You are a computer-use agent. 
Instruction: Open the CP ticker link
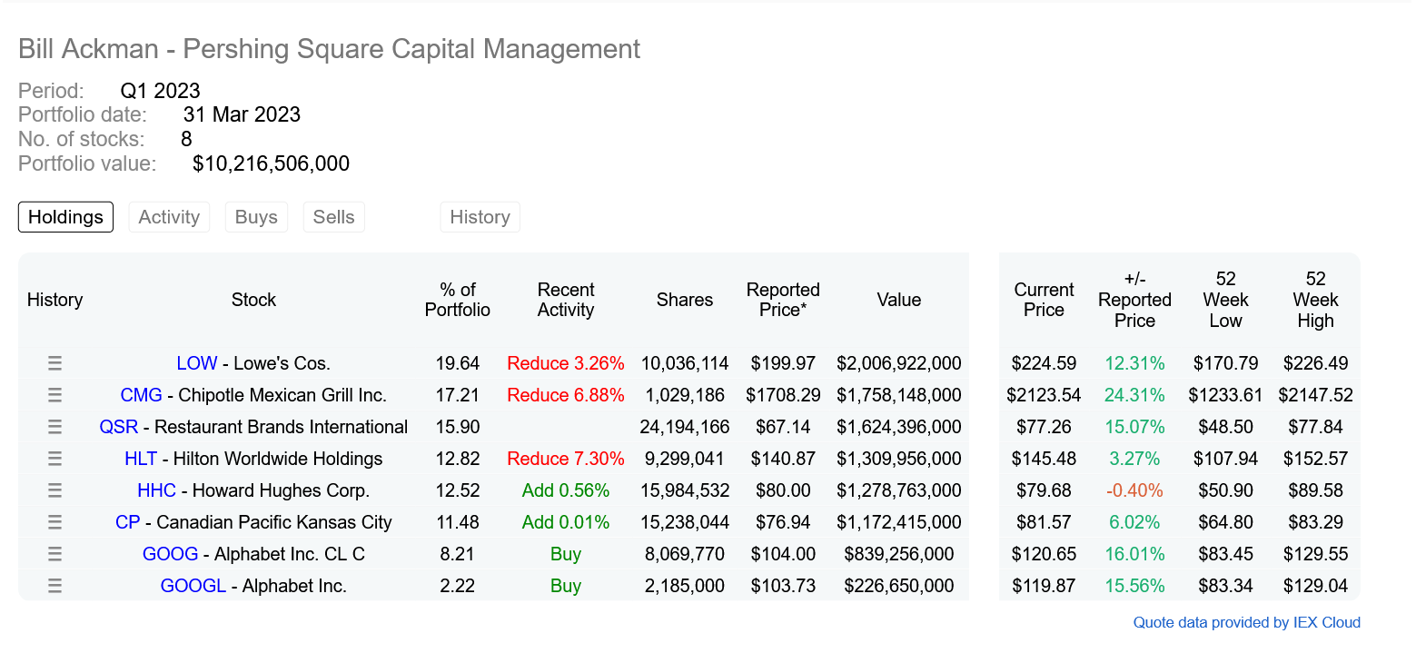pyautogui.click(x=128, y=522)
